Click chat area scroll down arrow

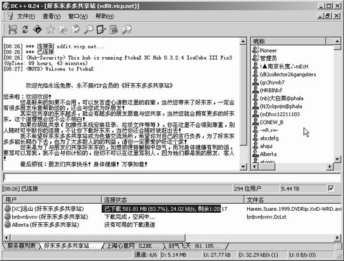pyautogui.click(x=243, y=167)
